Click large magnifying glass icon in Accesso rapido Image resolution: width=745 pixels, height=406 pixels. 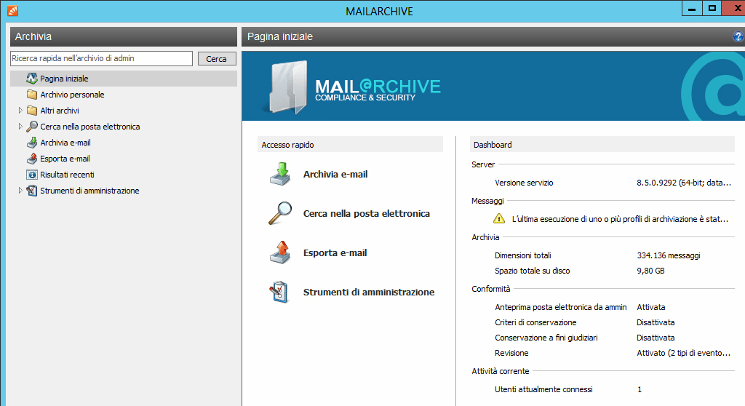(x=280, y=213)
